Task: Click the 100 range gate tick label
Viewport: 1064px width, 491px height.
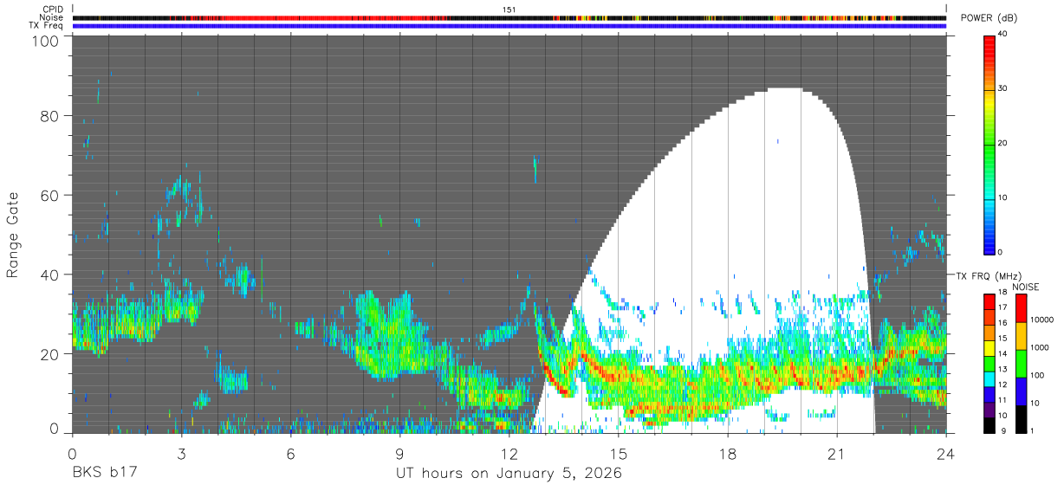Action: 46,41
